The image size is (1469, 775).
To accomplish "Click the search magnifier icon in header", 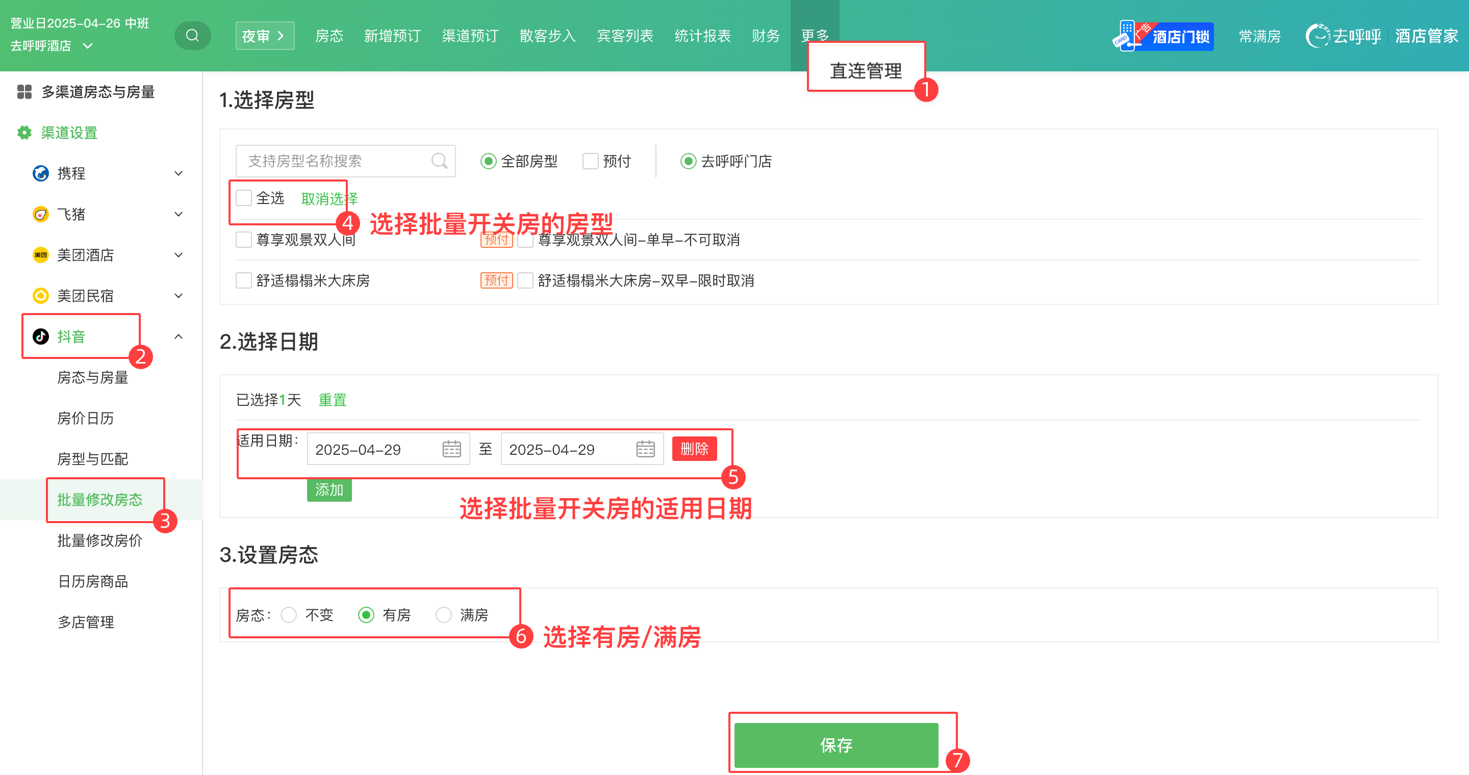I will pyautogui.click(x=192, y=36).
